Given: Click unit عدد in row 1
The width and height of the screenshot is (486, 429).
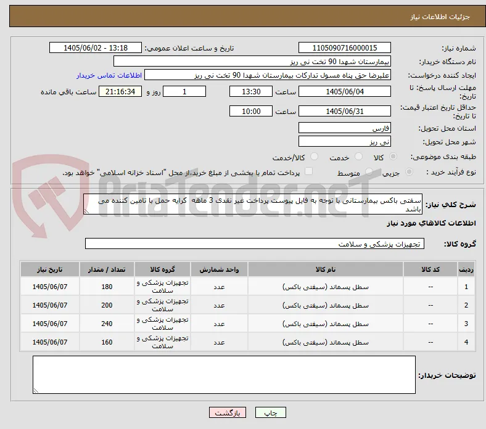Looking at the screenshot, I should pos(219,287).
